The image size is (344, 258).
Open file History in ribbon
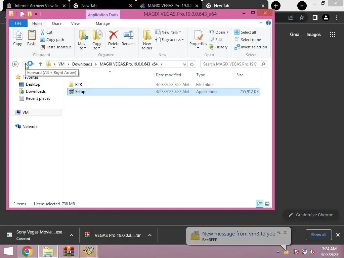218,47
